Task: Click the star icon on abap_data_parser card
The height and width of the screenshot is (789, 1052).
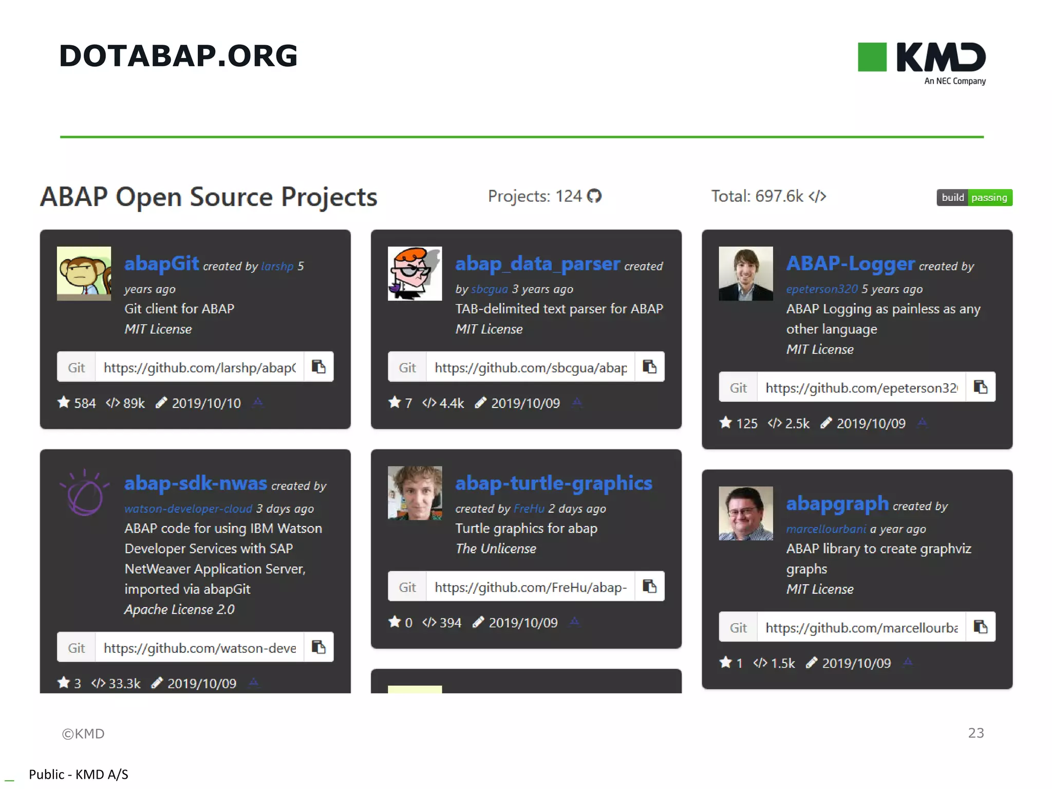Action: coord(394,402)
